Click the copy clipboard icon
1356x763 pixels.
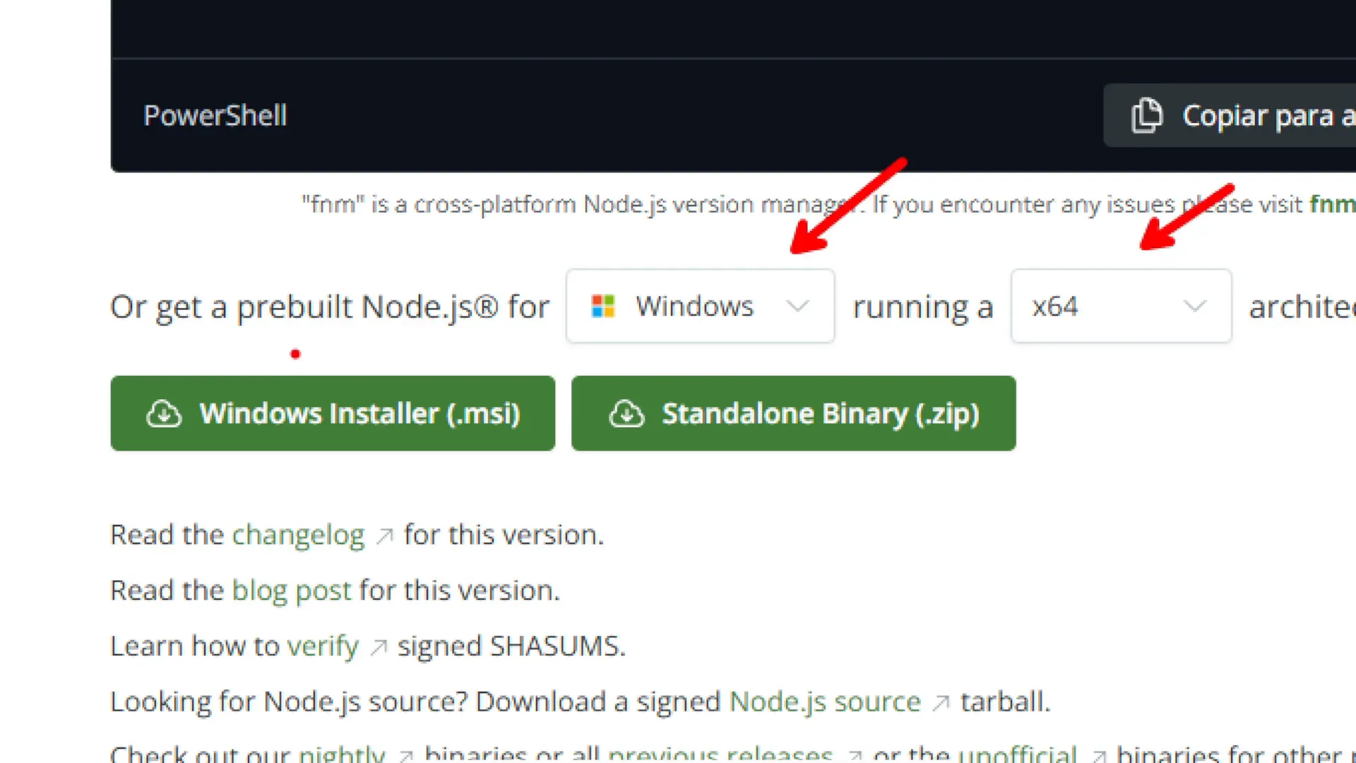pyautogui.click(x=1146, y=116)
